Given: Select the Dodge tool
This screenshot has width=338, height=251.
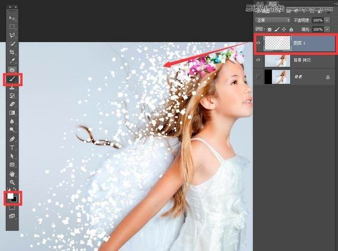Looking at the screenshot, I should click(12, 130).
